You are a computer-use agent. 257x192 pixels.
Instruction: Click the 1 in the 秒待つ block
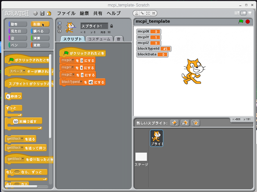click(8, 97)
